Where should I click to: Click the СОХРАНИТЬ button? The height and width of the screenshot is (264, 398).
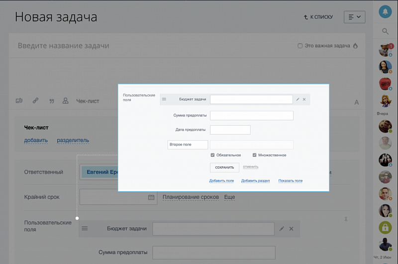(x=224, y=167)
